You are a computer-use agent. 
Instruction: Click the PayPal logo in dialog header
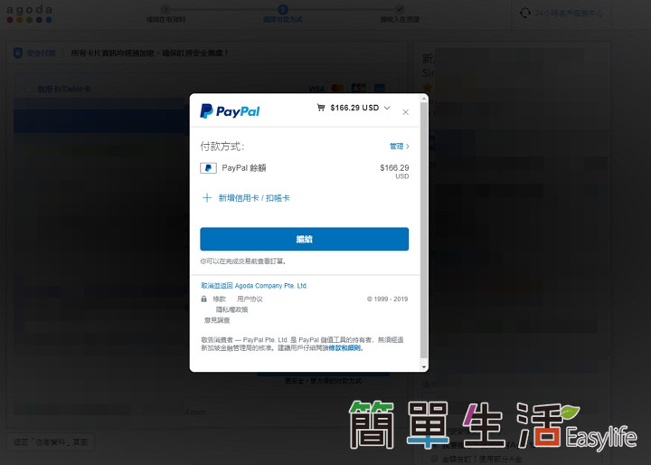tap(230, 111)
